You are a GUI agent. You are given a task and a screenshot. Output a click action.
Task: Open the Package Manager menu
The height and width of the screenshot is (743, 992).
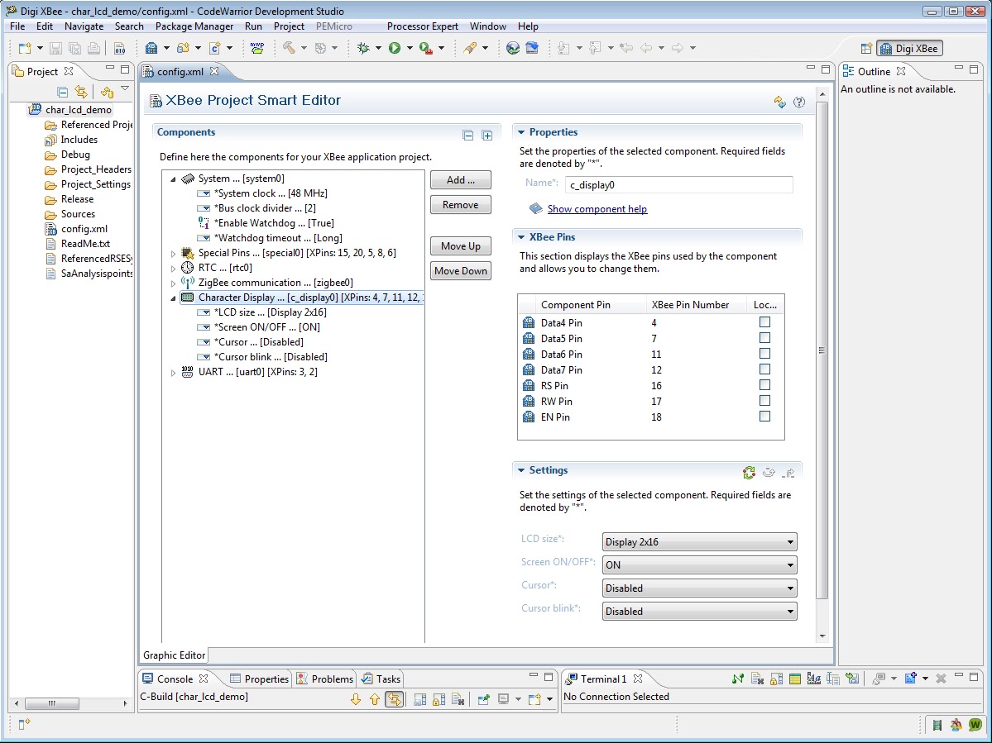(194, 26)
